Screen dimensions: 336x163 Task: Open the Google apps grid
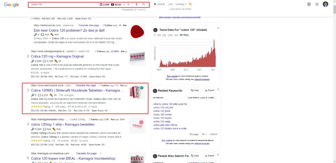pyautogui.click(x=317, y=4)
